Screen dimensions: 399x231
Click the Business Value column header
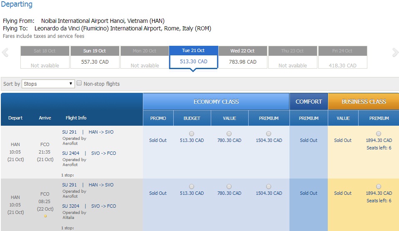343,118
